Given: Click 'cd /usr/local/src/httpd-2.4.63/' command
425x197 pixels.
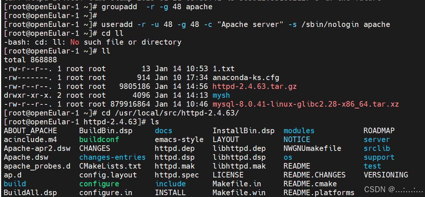Looking at the screenshot, I should point(121,113).
